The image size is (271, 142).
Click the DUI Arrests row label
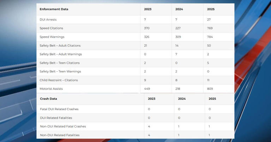48,19
